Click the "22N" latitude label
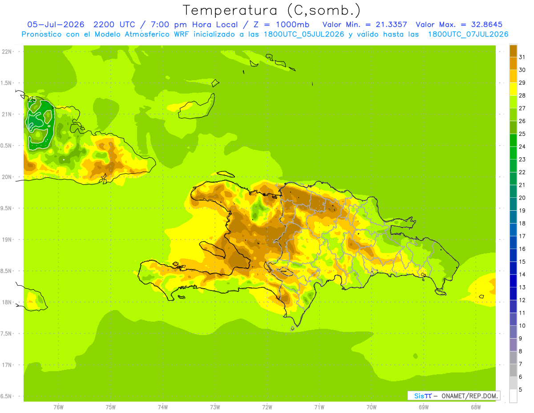Screen dimensions: 534x413 pos(7,52)
